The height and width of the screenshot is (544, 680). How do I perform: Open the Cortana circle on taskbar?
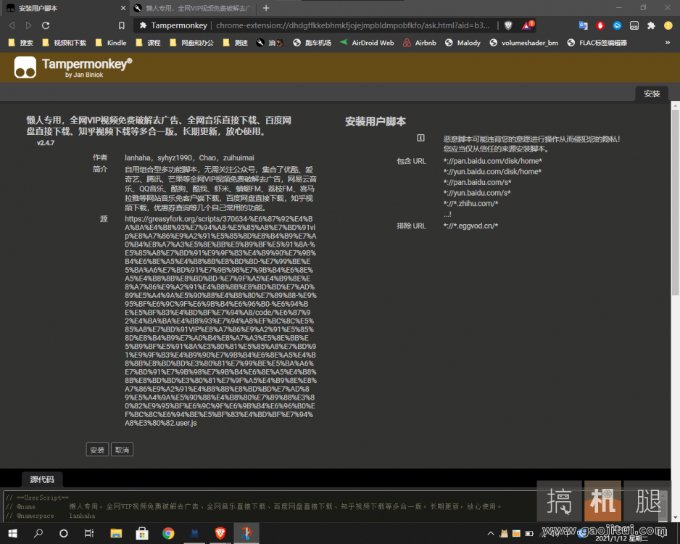pyautogui.click(x=64, y=533)
